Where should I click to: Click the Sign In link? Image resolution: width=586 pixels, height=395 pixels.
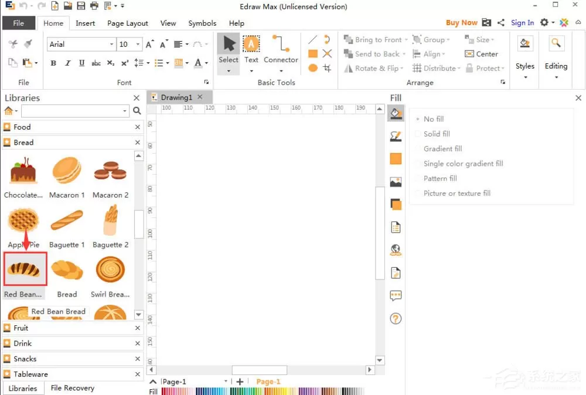[522, 23]
